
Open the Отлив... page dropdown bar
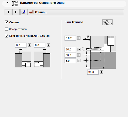pyautogui.click(x=76, y=12)
